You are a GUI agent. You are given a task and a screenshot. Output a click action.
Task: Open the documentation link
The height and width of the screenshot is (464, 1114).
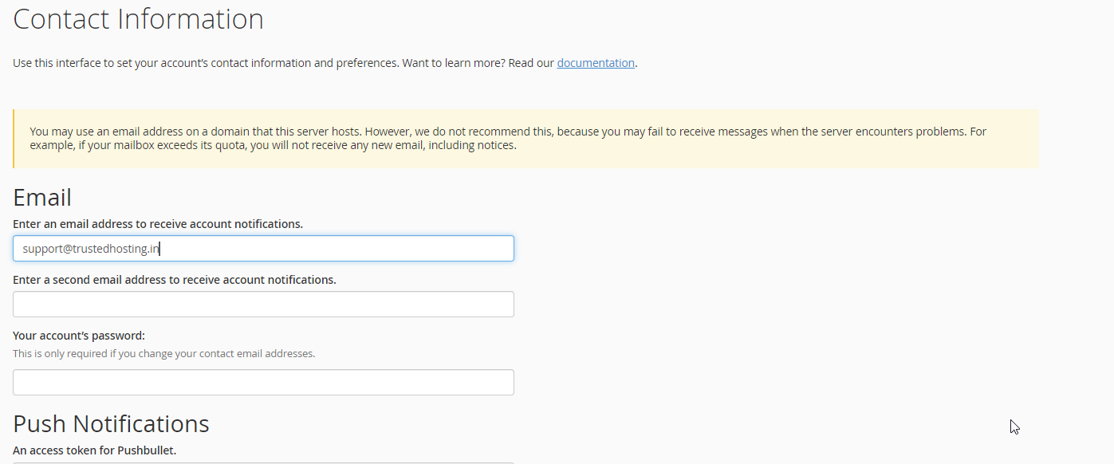pos(596,63)
